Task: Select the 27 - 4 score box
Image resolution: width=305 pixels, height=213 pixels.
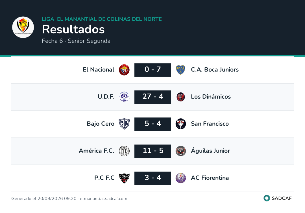Action: 152,97
